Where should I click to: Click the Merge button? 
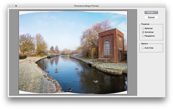(151, 12)
